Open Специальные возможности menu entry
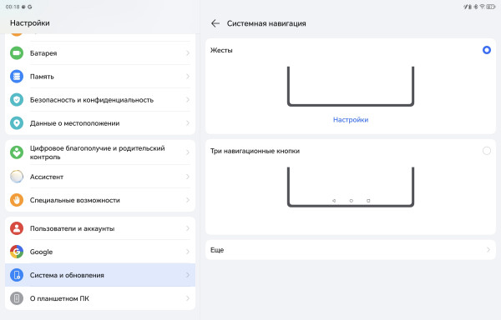The image size is (501, 320). point(100,200)
